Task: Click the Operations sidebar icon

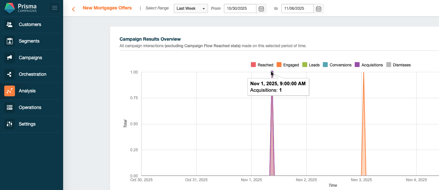Action: coord(9,108)
